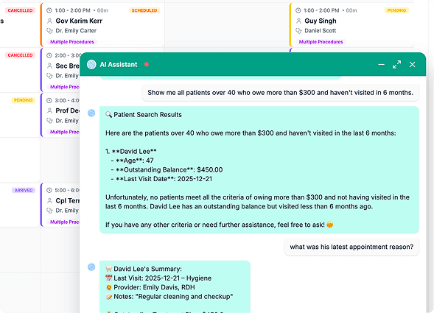The width and height of the screenshot is (434, 313).
Task: Click the stethoscope icon beside Dr. Emily Carter
Action: click(49, 31)
